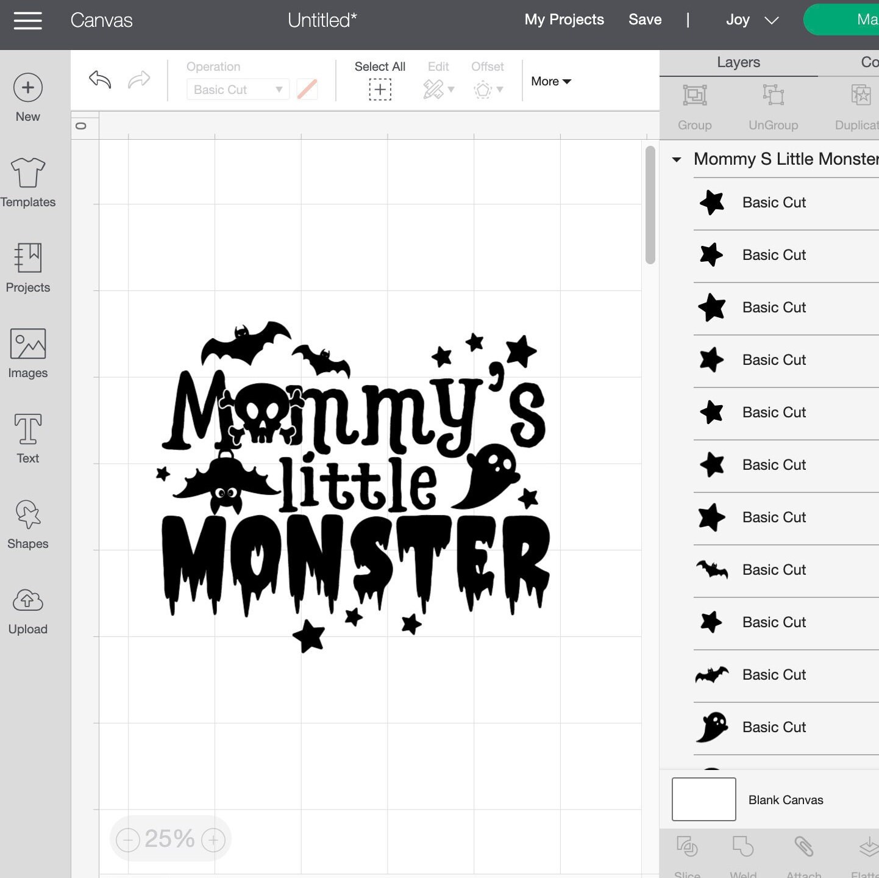This screenshot has height=878, width=879.
Task: Click the operation color swatch
Action: click(x=307, y=89)
